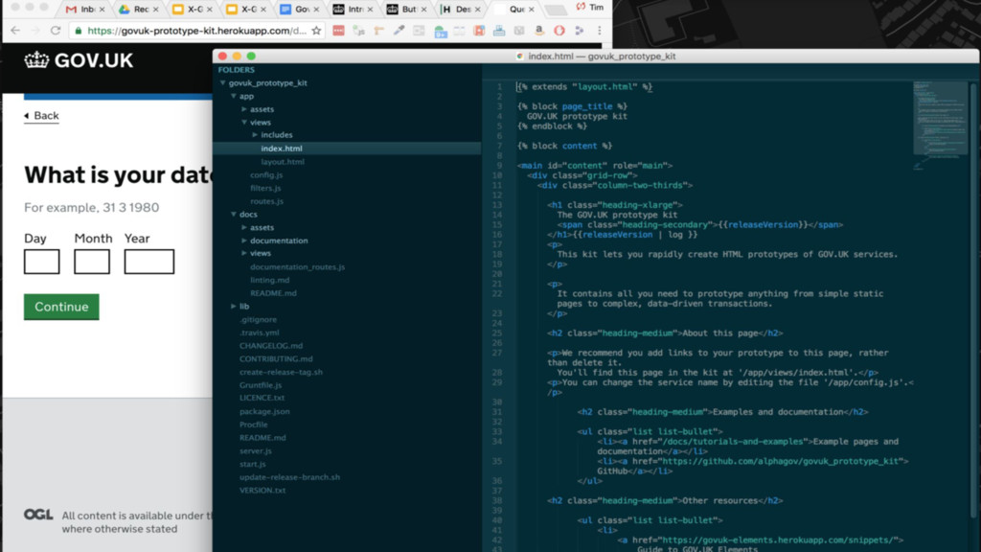Click the OGL licence logo in footer
The image size is (981, 552).
[x=38, y=515]
